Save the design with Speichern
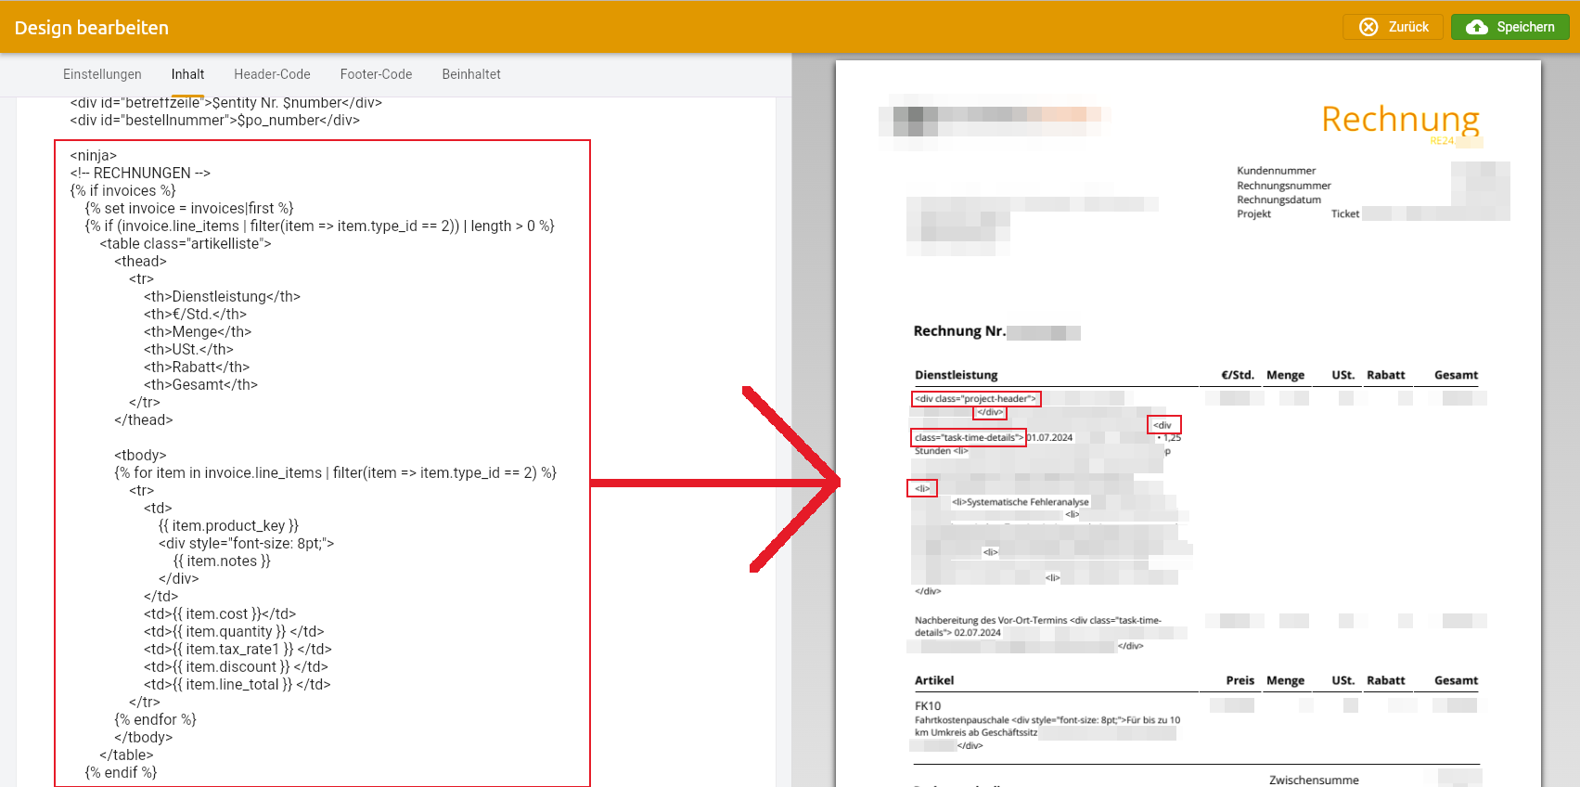 1509,27
